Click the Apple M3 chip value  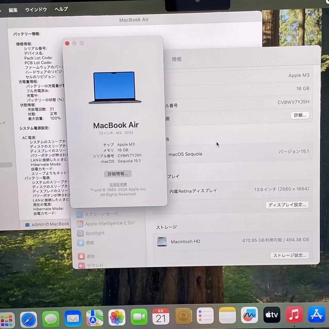(299, 75)
